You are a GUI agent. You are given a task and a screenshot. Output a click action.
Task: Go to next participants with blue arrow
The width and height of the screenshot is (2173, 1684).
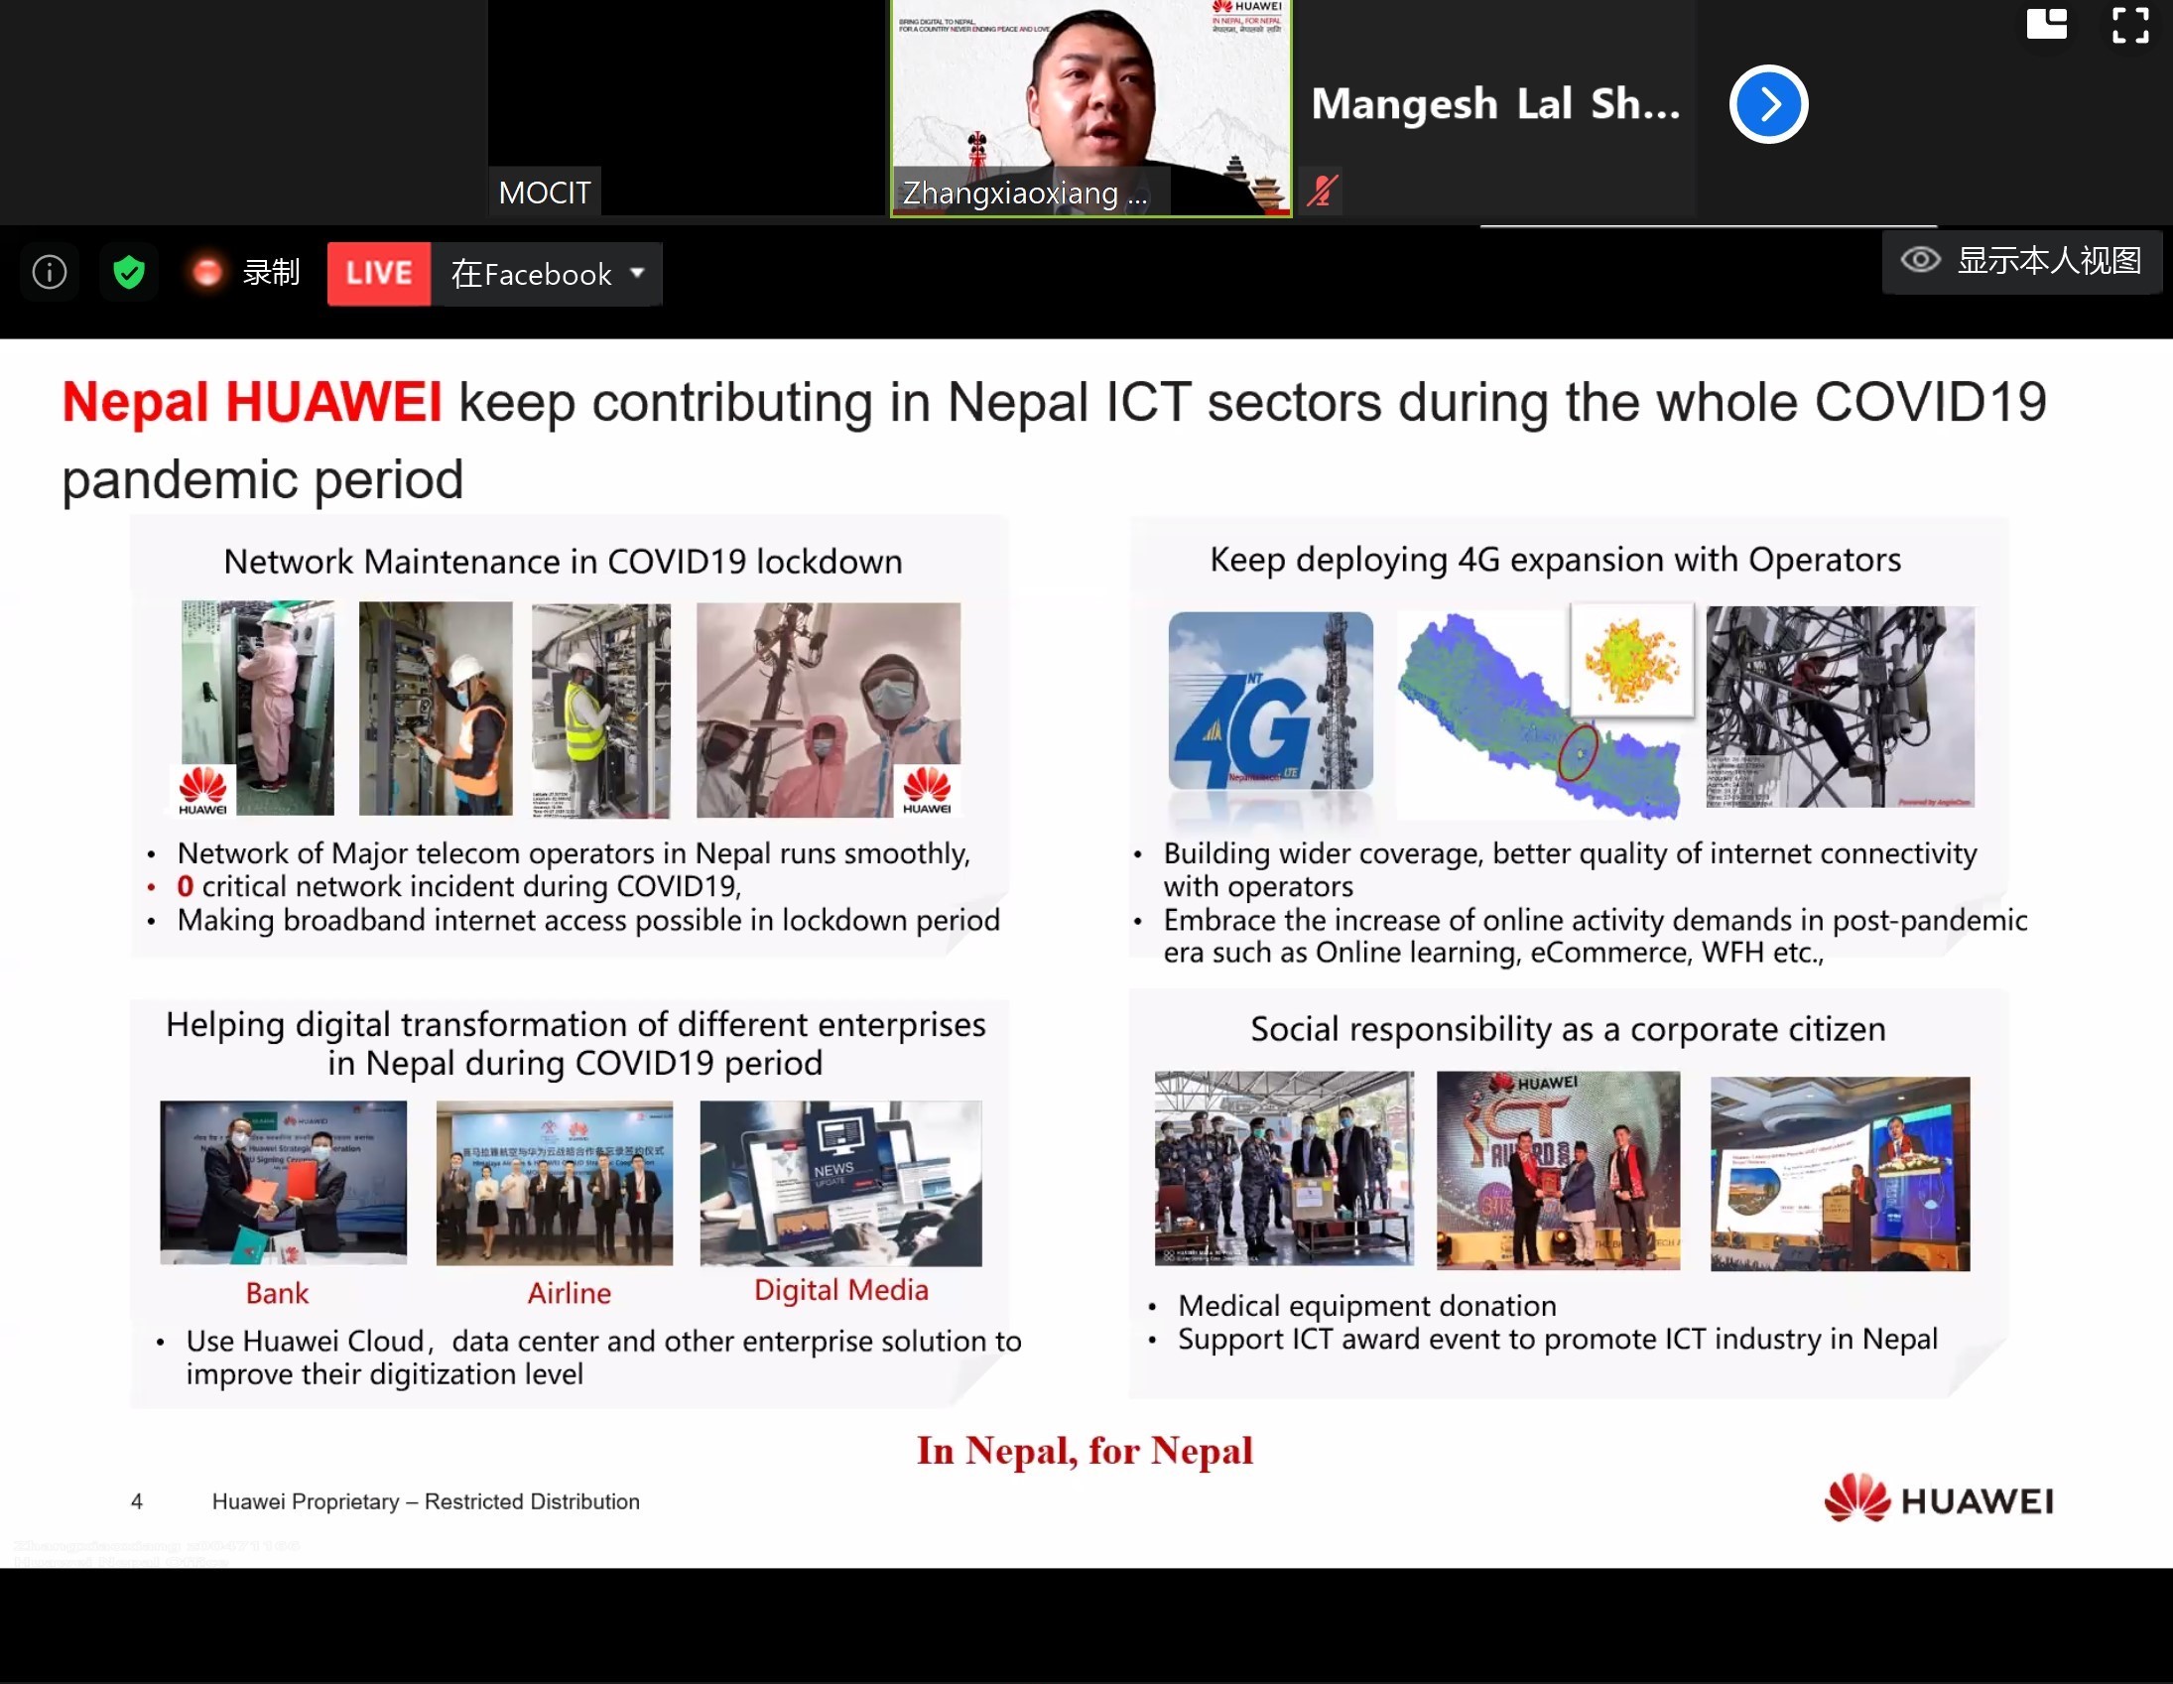coord(1768,104)
